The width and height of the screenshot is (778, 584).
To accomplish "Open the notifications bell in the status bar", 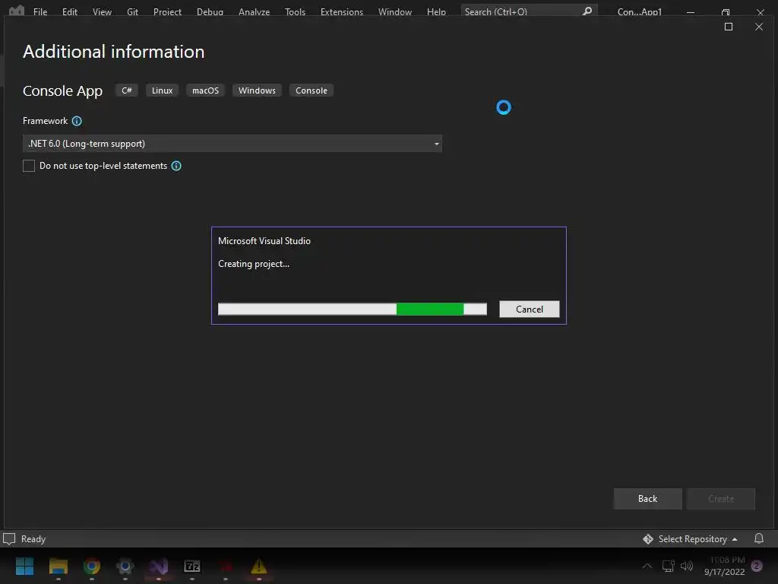I will pos(759,539).
